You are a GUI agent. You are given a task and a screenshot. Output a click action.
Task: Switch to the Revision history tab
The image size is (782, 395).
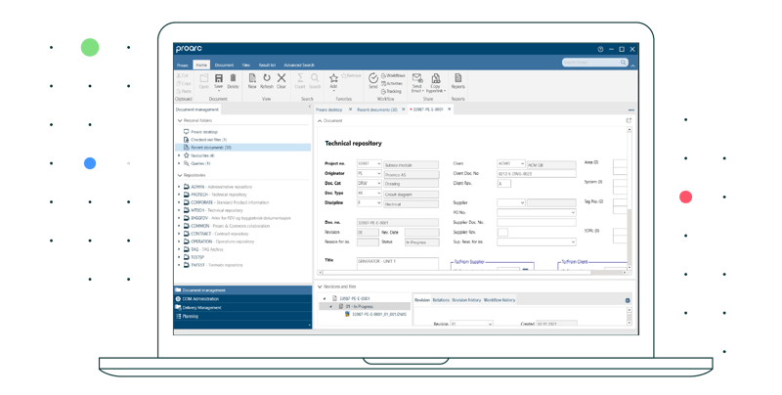[x=466, y=300]
